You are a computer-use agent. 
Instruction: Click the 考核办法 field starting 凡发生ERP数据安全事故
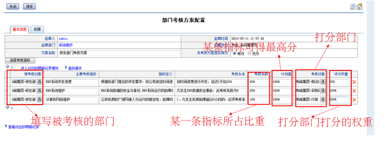pyautogui.click(x=211, y=90)
